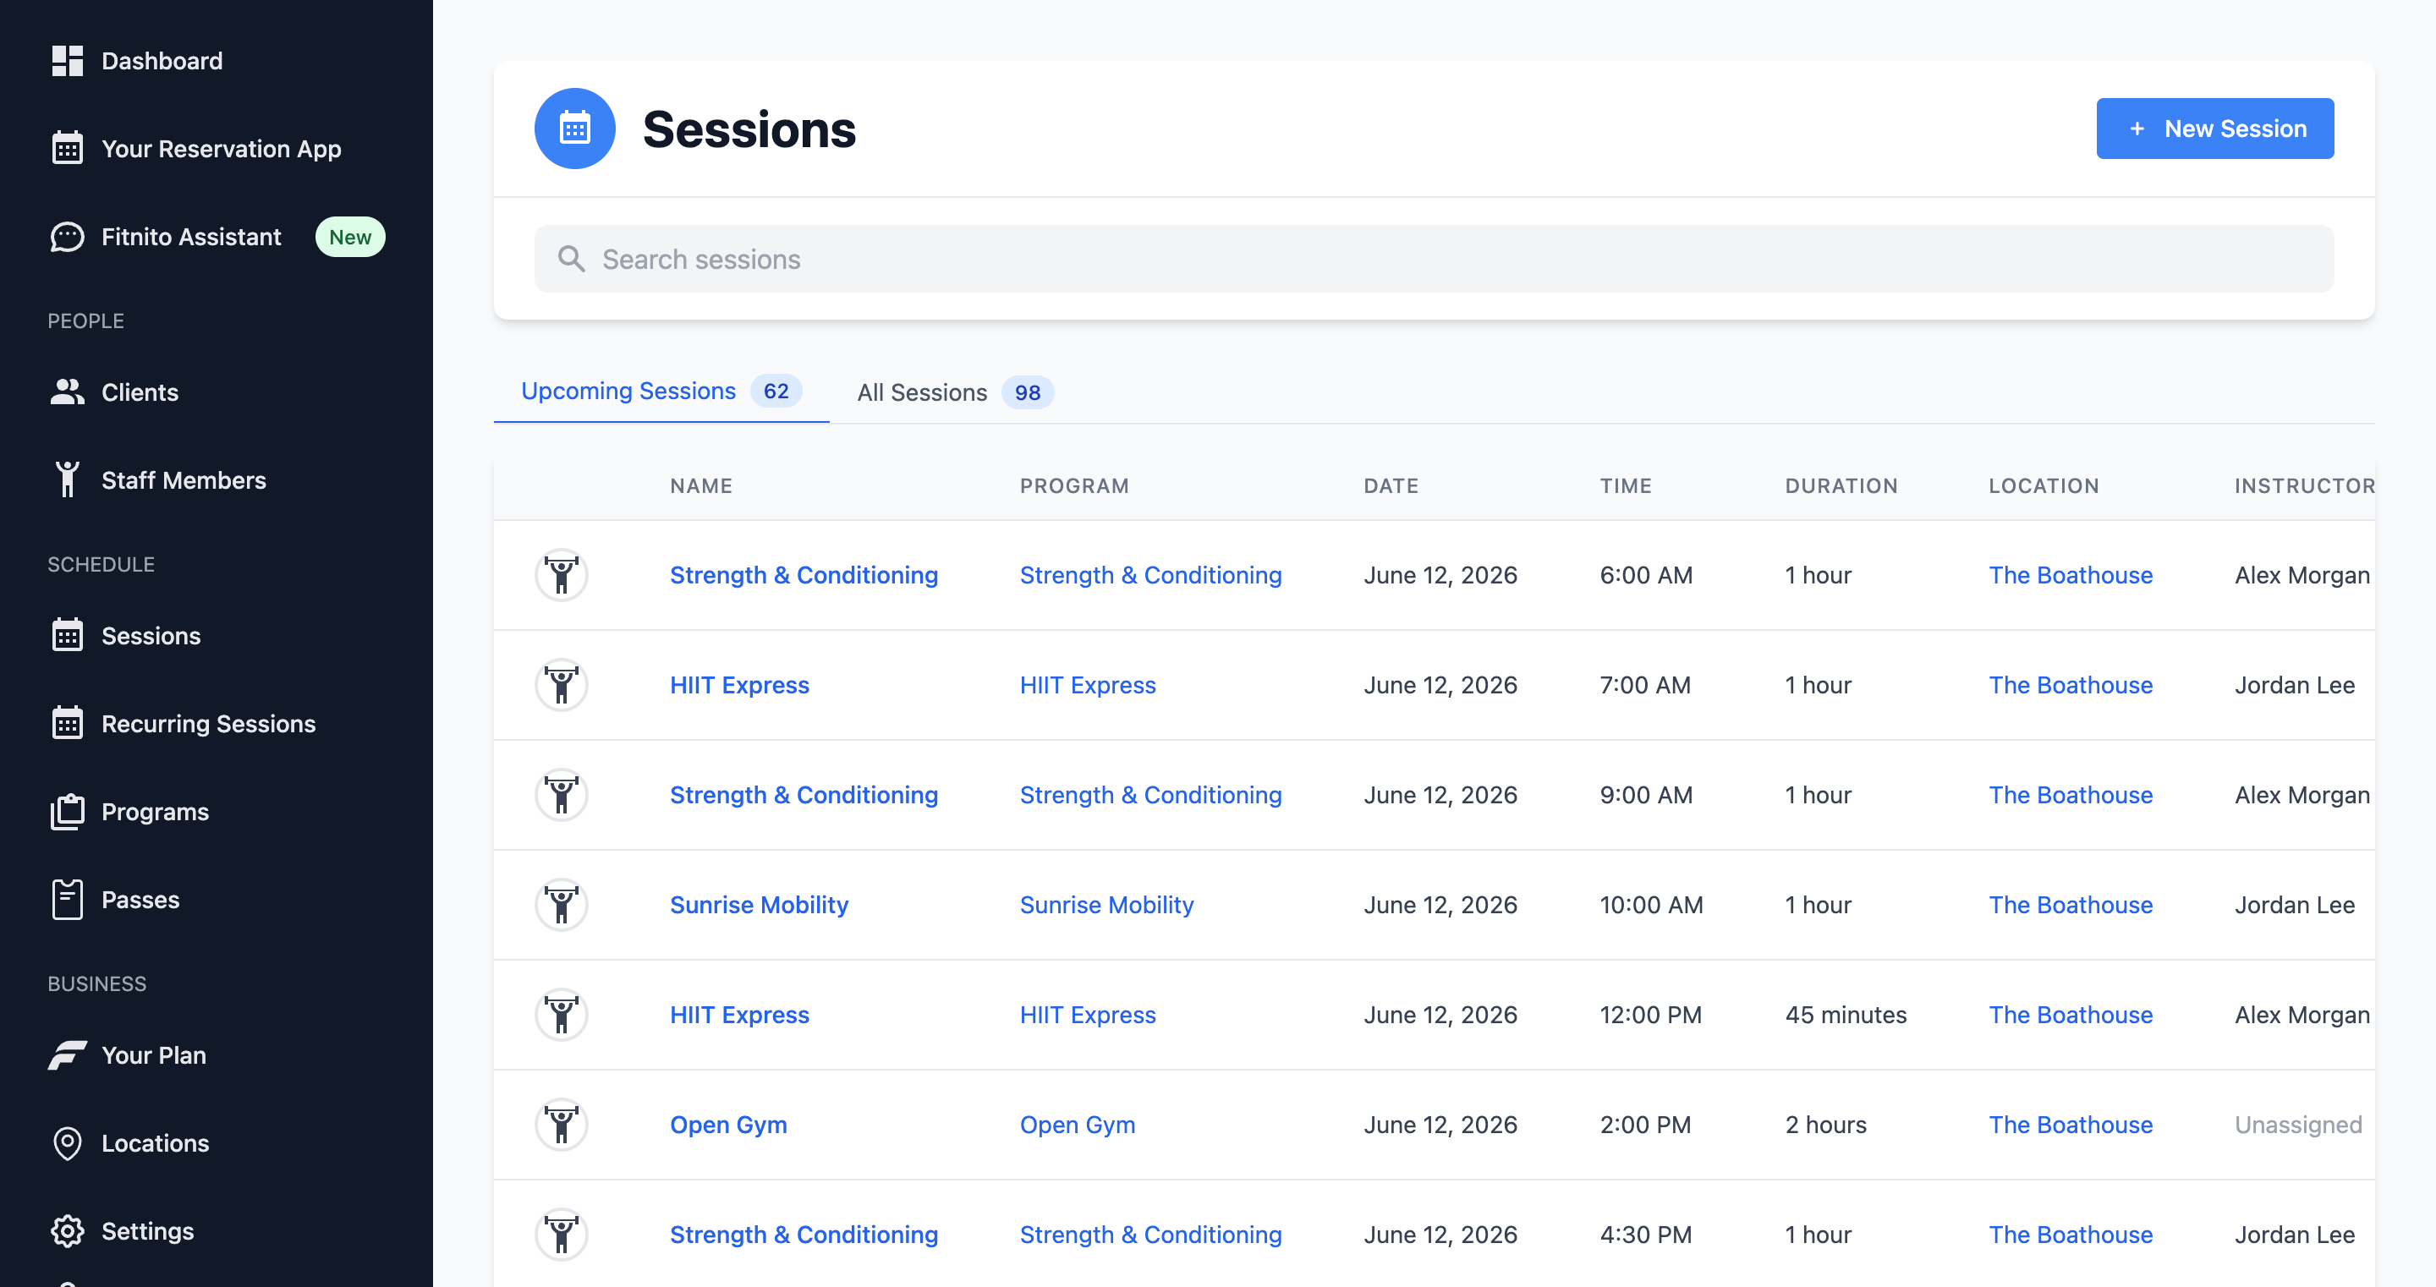Open Strength & Conditioning session at 4:30 PM
Viewport: 2436px width, 1287px height.
(804, 1234)
